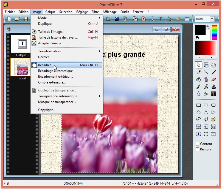The image size is (222, 189).
Task: Select the Pipette eyedropper tool
Action: pyautogui.click(x=198, y=72)
